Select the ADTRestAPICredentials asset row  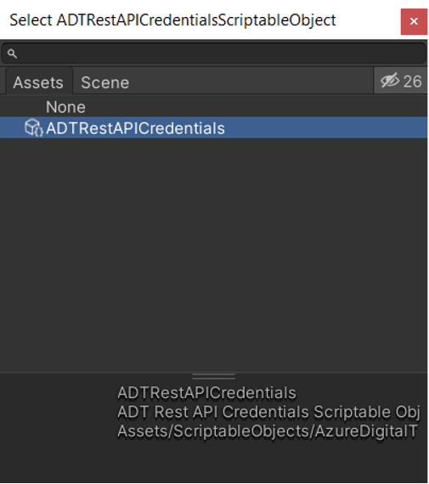tap(214, 127)
